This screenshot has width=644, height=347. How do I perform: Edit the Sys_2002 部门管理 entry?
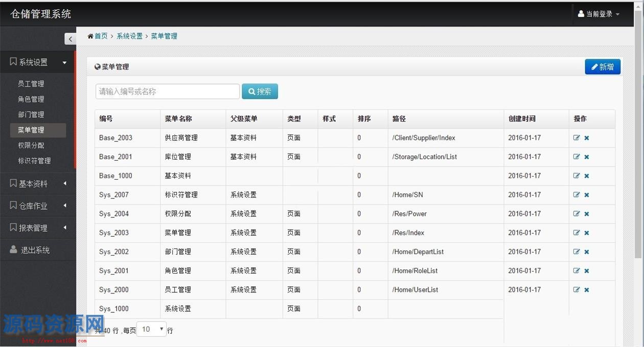tap(577, 252)
